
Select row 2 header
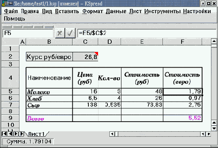coord(11,57)
